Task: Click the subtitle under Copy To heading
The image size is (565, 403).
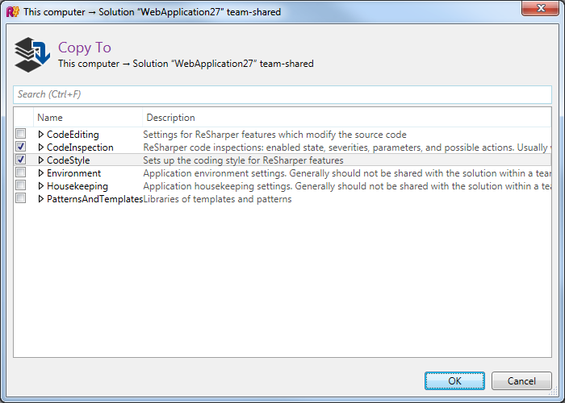Action: [186, 64]
